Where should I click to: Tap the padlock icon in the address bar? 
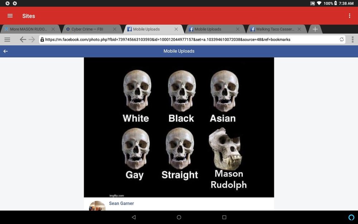42,39
